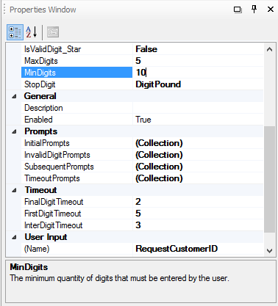Screen dimensions: 278x306
Task: Collapse the Timeout category
Action: [x=14, y=190]
